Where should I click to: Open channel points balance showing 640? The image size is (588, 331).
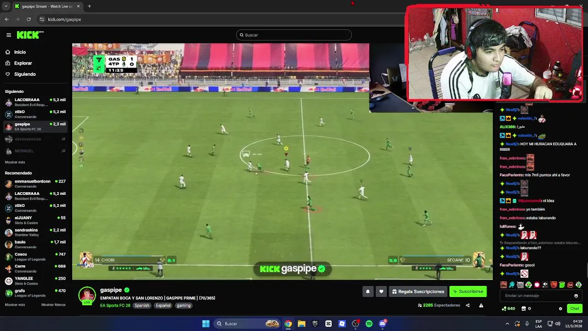pyautogui.click(x=508, y=308)
